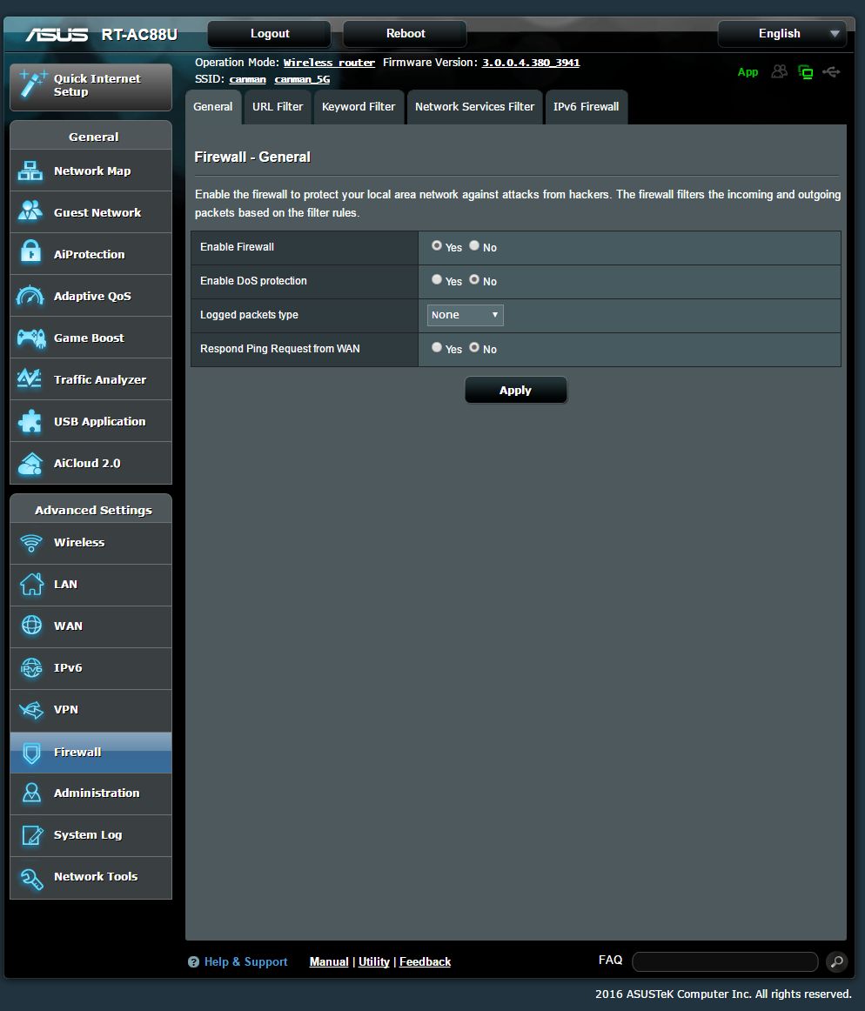Select Yes for Enable DoS protection
The image size is (865, 1011).
[437, 280]
